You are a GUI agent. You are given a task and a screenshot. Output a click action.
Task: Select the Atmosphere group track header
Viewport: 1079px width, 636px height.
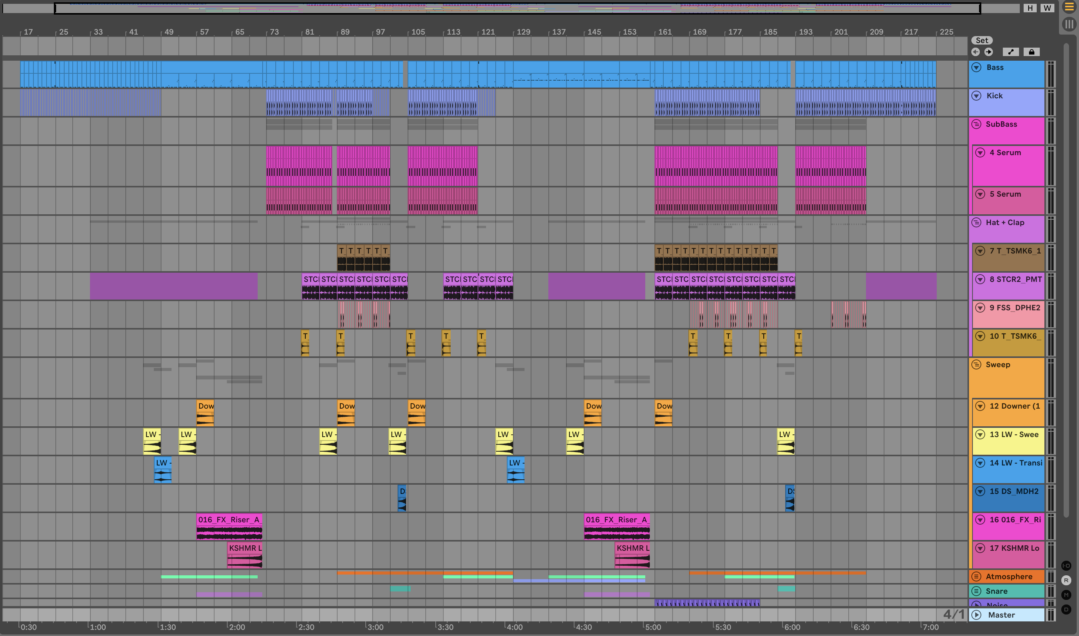1009,576
